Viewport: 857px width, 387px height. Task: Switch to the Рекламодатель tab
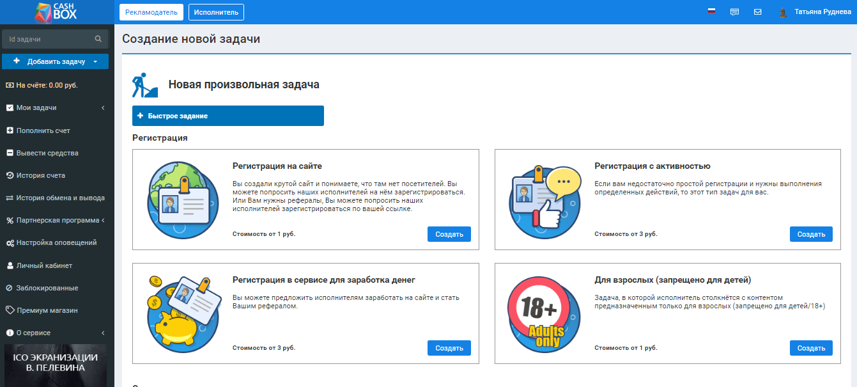151,12
